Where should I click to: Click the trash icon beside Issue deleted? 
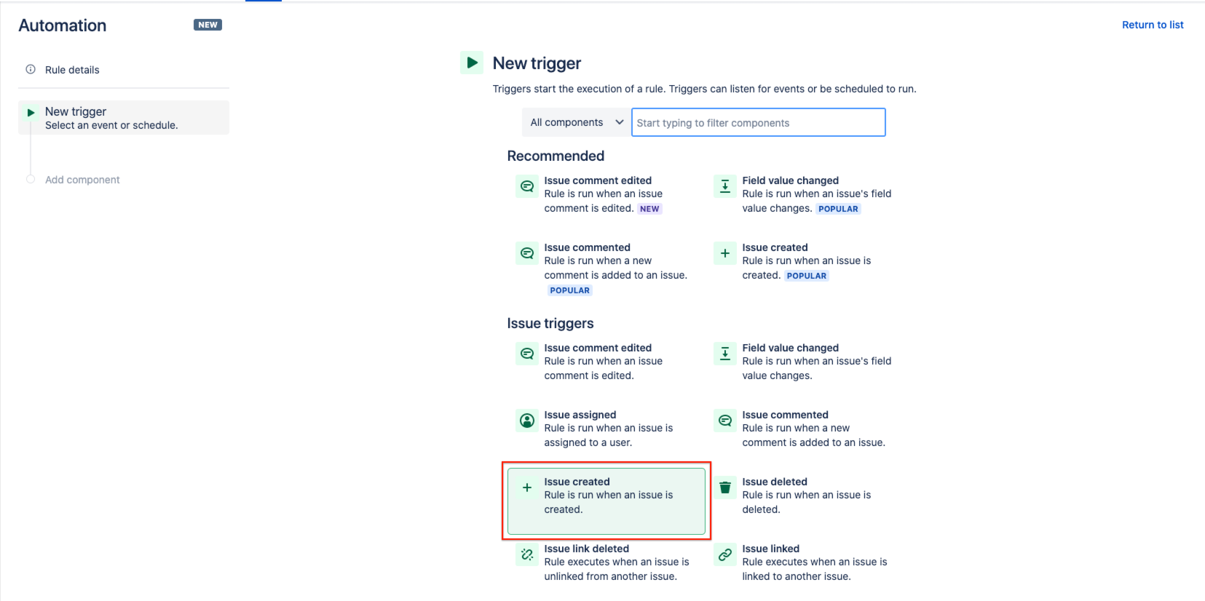click(x=724, y=487)
